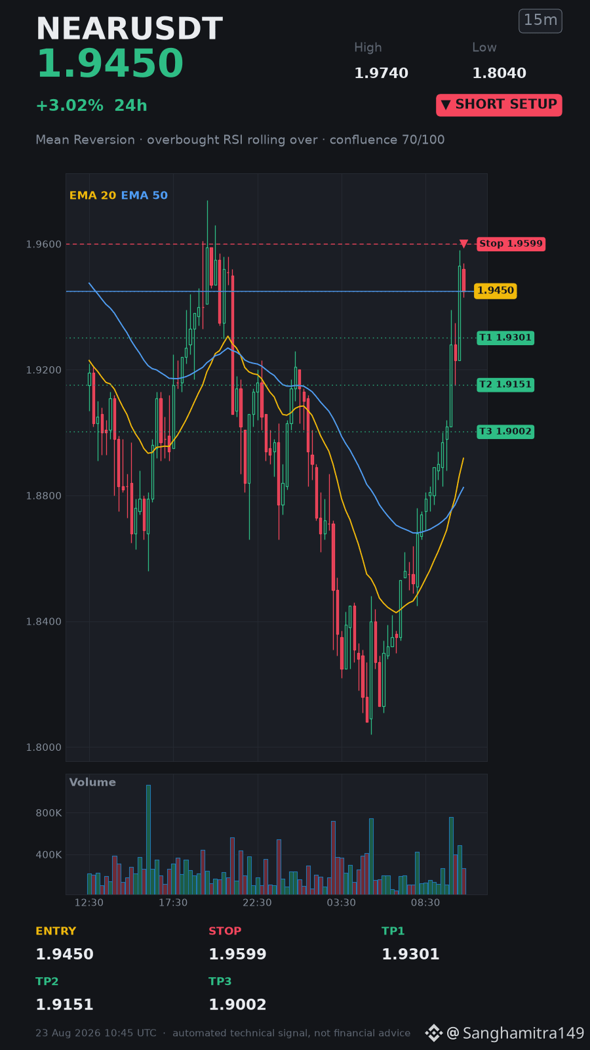This screenshot has height=1050, width=590.
Task: Click the 15m timeframe badge
Action: (540, 20)
